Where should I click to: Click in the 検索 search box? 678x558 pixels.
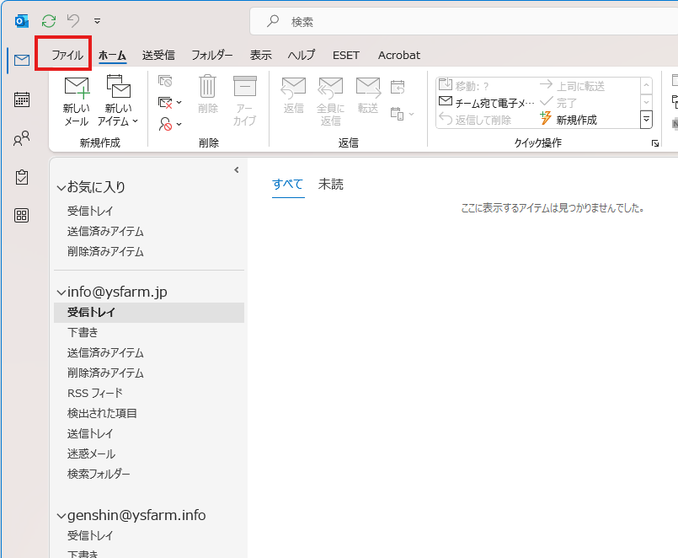[463, 22]
